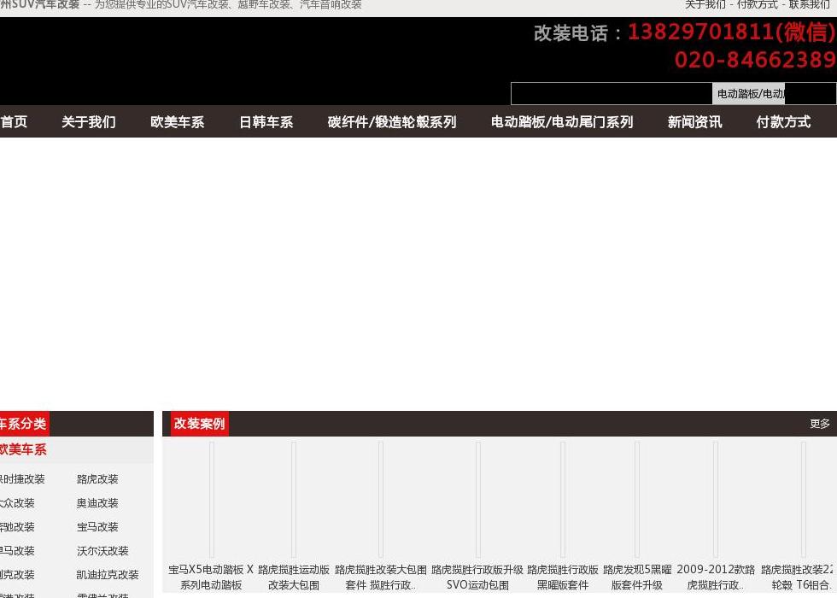Screen dimensions: 837x598
Task: Open 首页 in the main navigation bar
Action: click(x=14, y=122)
